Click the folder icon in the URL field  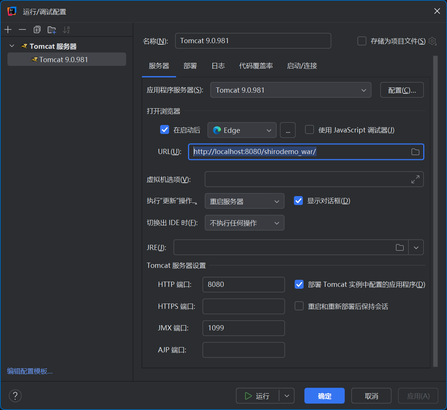click(x=415, y=152)
